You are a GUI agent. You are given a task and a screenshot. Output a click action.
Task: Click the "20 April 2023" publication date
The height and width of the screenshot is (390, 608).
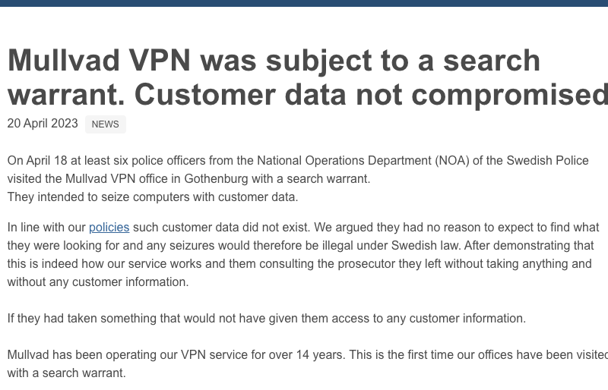43,124
